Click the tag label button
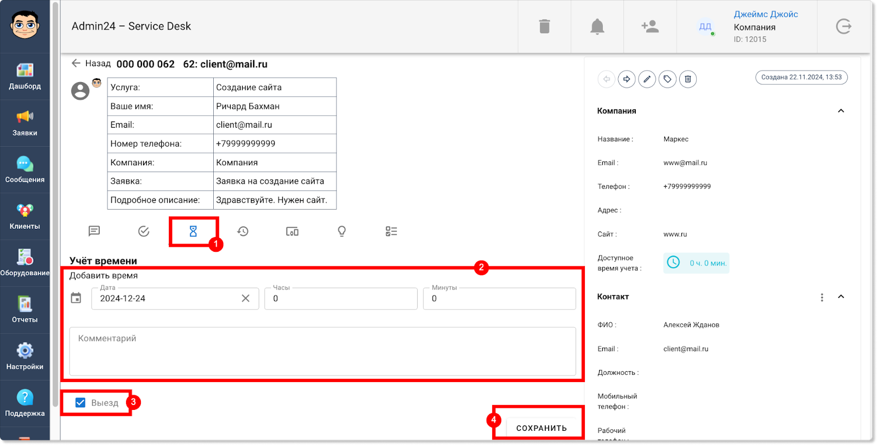 point(667,79)
